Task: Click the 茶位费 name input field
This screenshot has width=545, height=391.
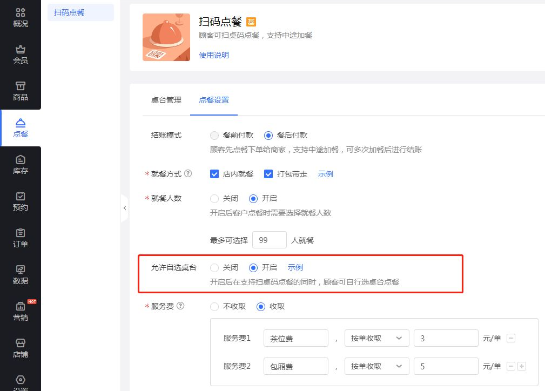Action: pos(296,338)
